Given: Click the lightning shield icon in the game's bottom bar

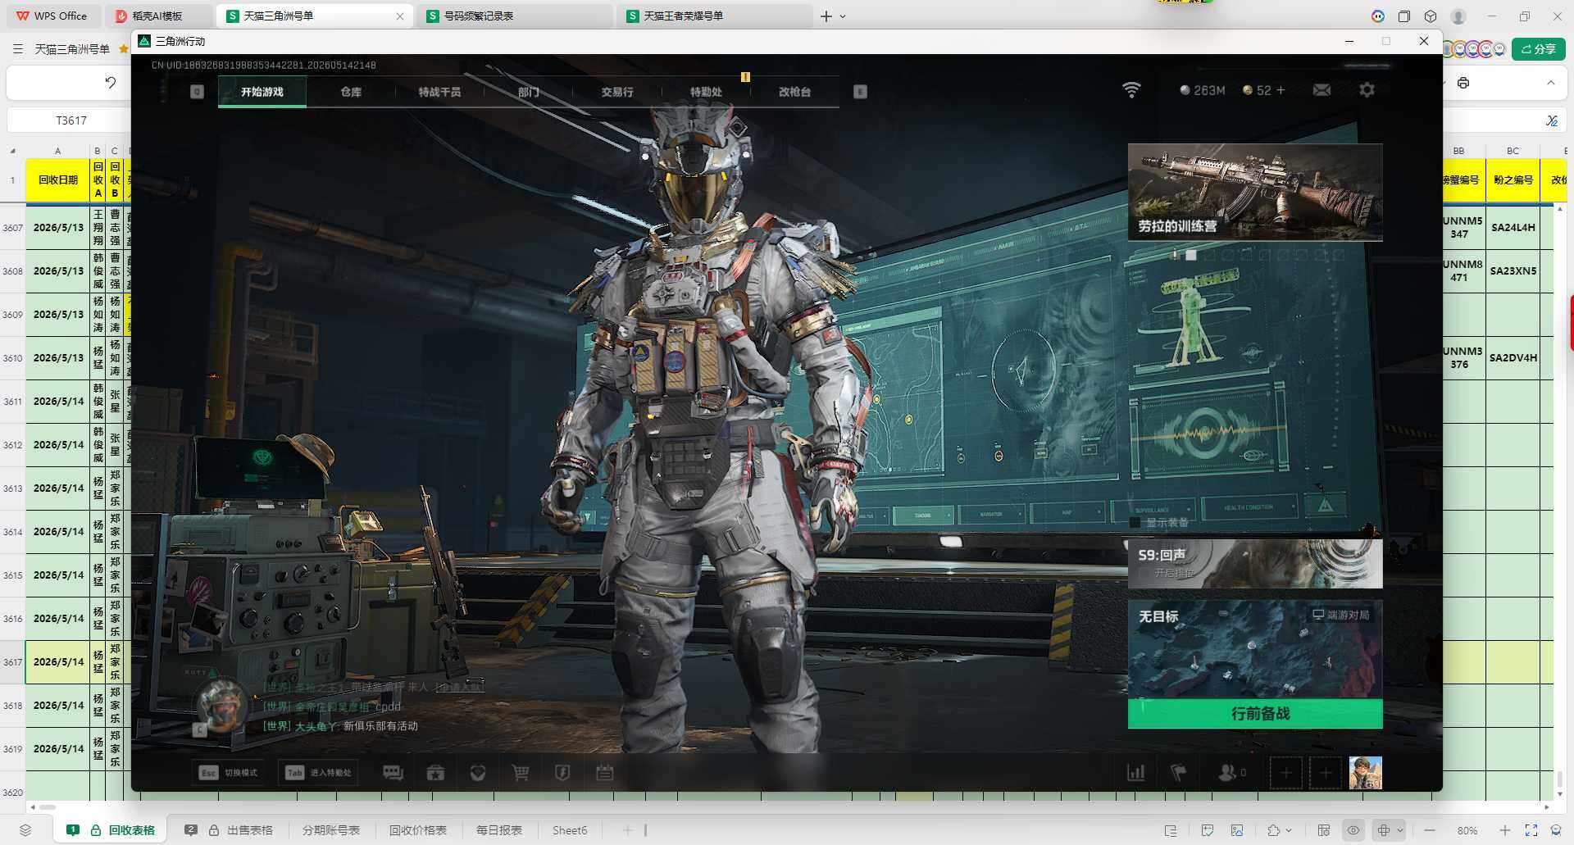Looking at the screenshot, I should [x=562, y=773].
